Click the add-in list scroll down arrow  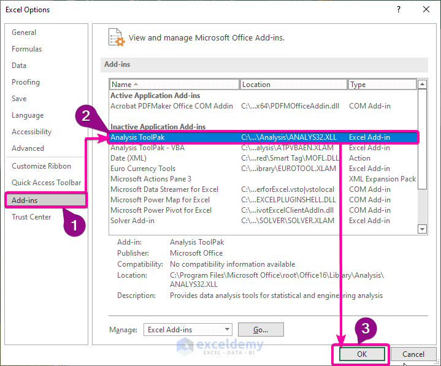422,229
